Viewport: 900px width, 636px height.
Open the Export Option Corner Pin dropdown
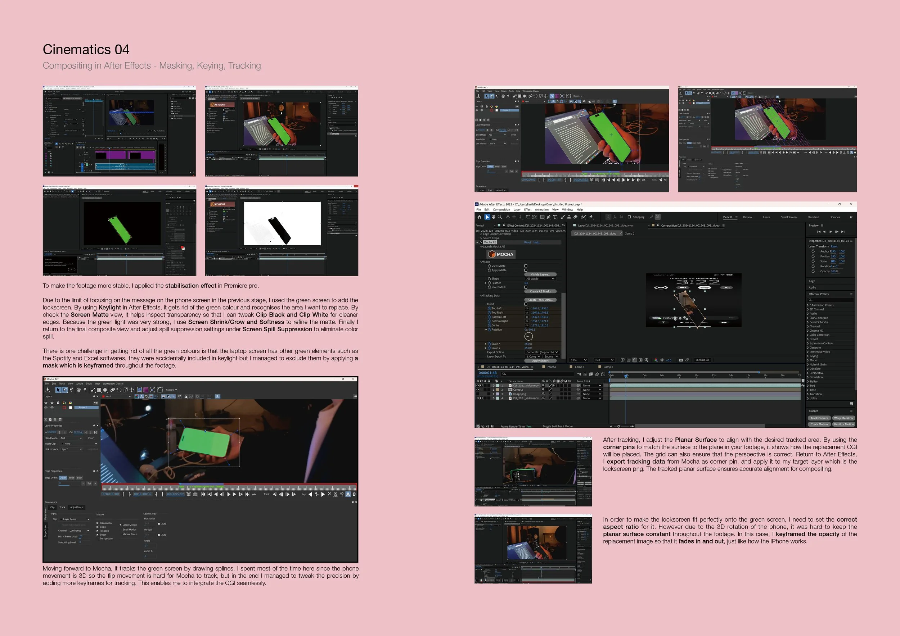click(x=542, y=352)
